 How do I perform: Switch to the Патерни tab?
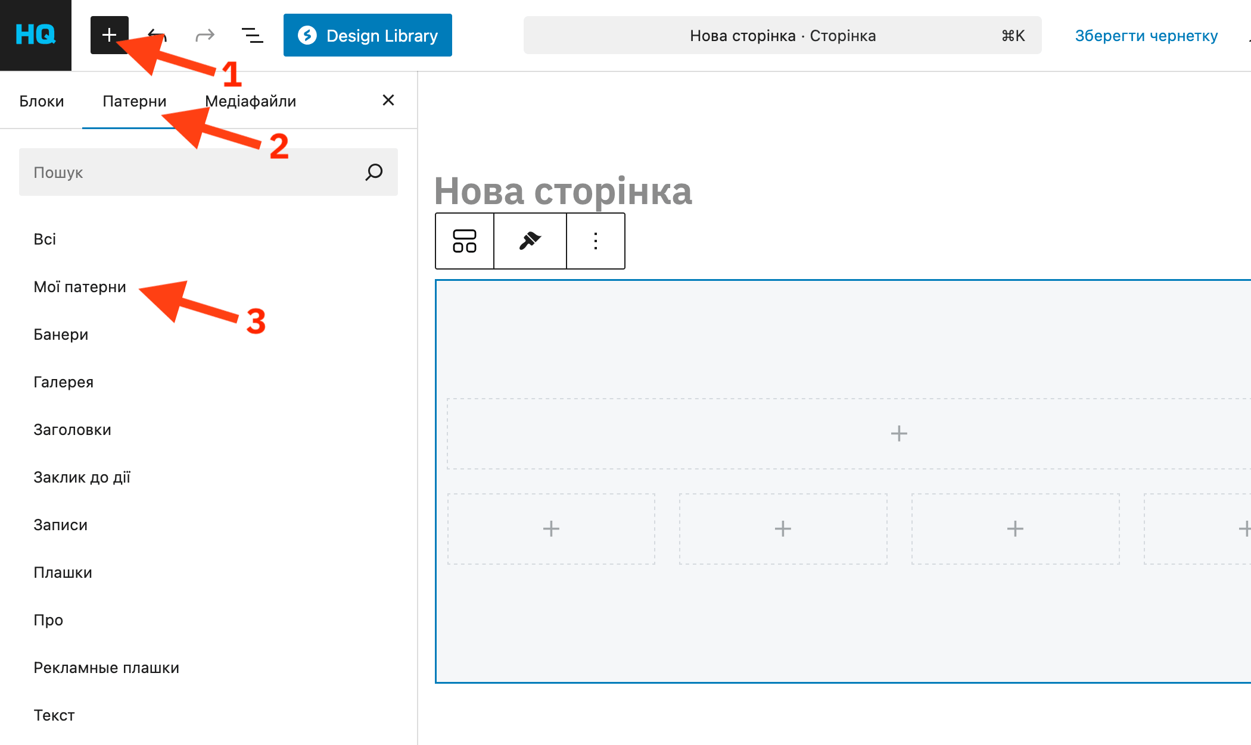[x=135, y=101]
